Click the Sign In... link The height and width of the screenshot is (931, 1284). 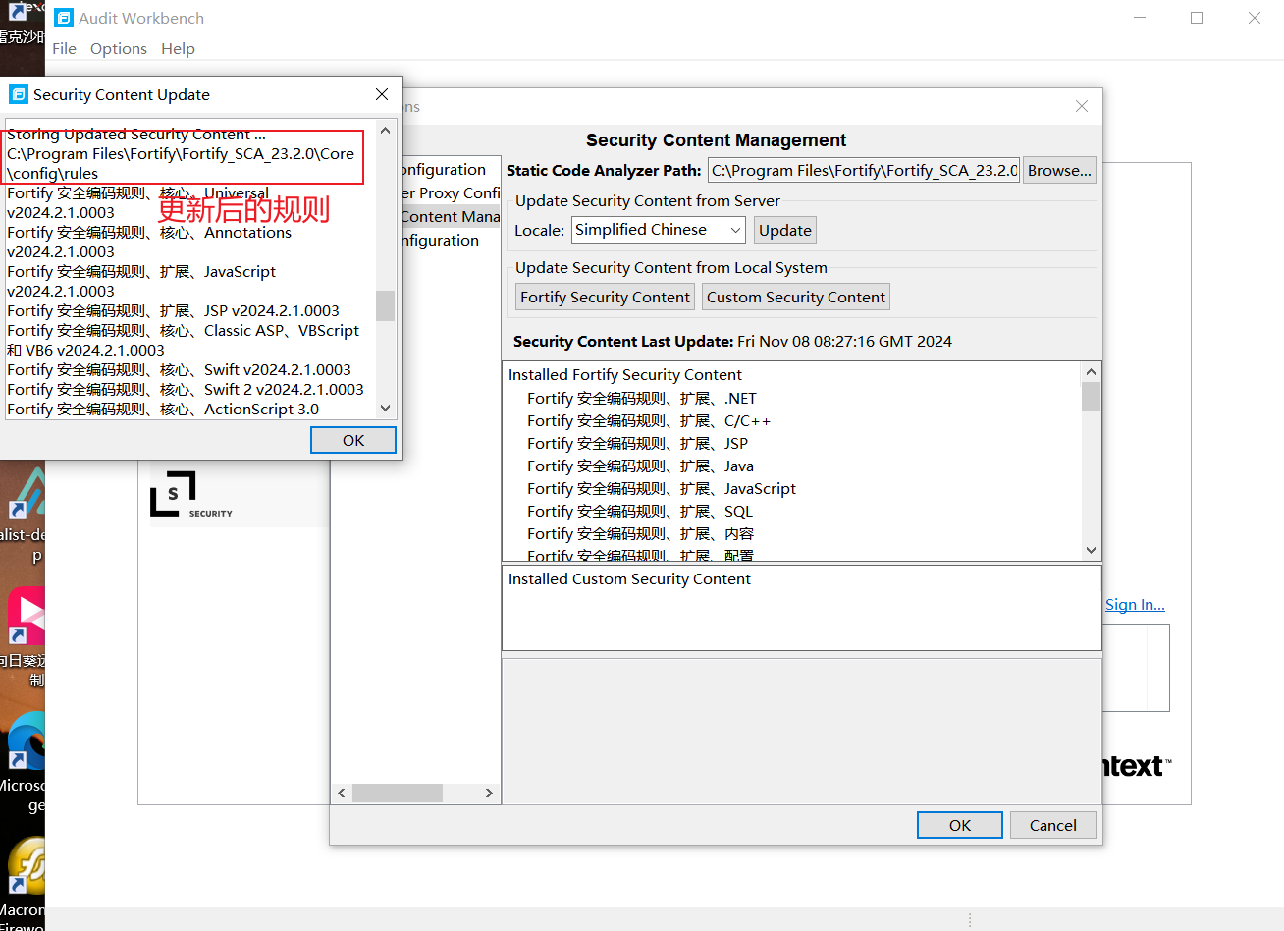point(1135,604)
